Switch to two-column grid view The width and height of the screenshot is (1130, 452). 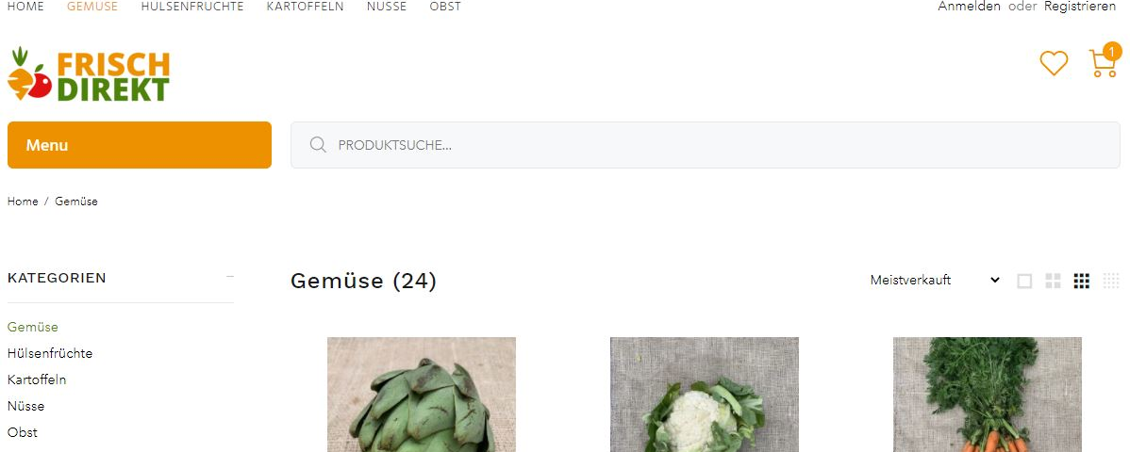coord(1053,281)
